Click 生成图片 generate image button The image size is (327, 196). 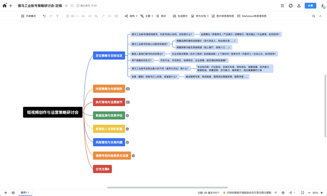[180, 16]
